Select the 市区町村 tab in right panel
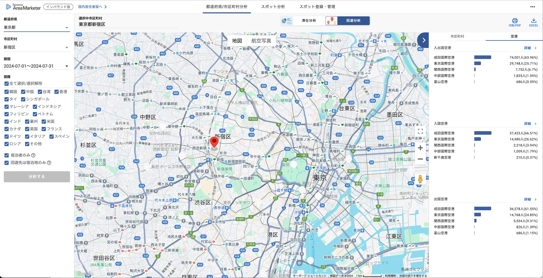This screenshot has height=278, width=543. pos(457,36)
